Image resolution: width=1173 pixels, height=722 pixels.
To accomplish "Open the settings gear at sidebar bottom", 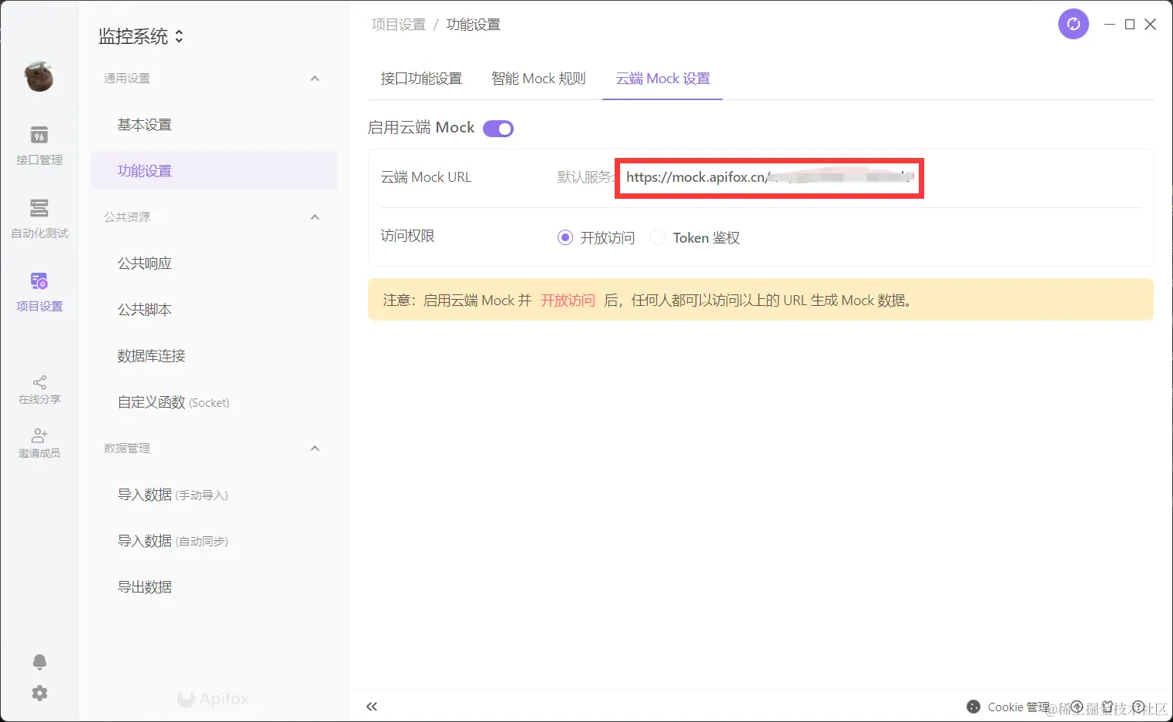I will tap(39, 693).
